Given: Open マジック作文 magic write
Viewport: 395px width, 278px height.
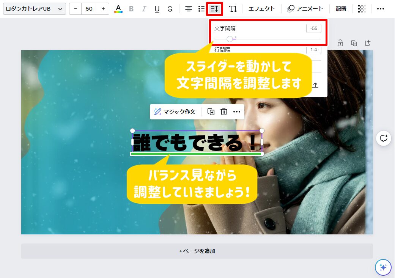Looking at the screenshot, I should coord(175,112).
